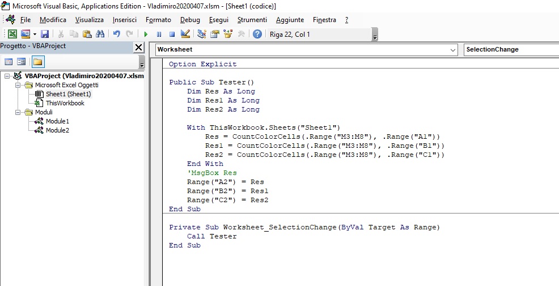Open the Debug menu
Image resolution: width=559 pixels, height=286 pixels.
[x=190, y=20]
